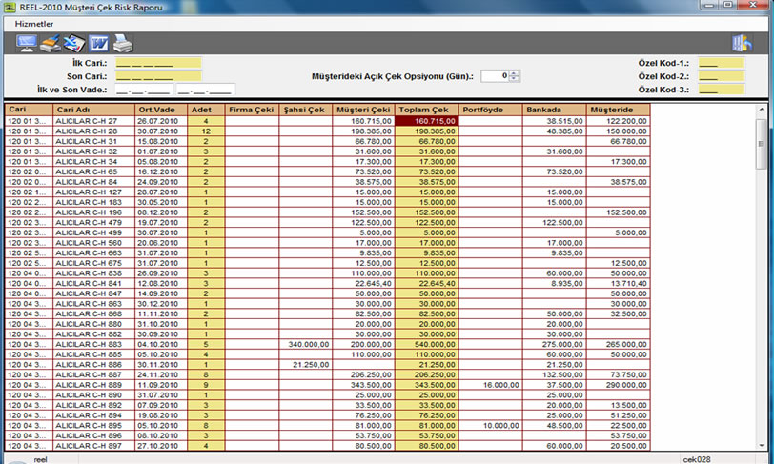Screen dimensions: 774x464
Task: Click the Toplam Çek column header
Action: tap(426, 110)
